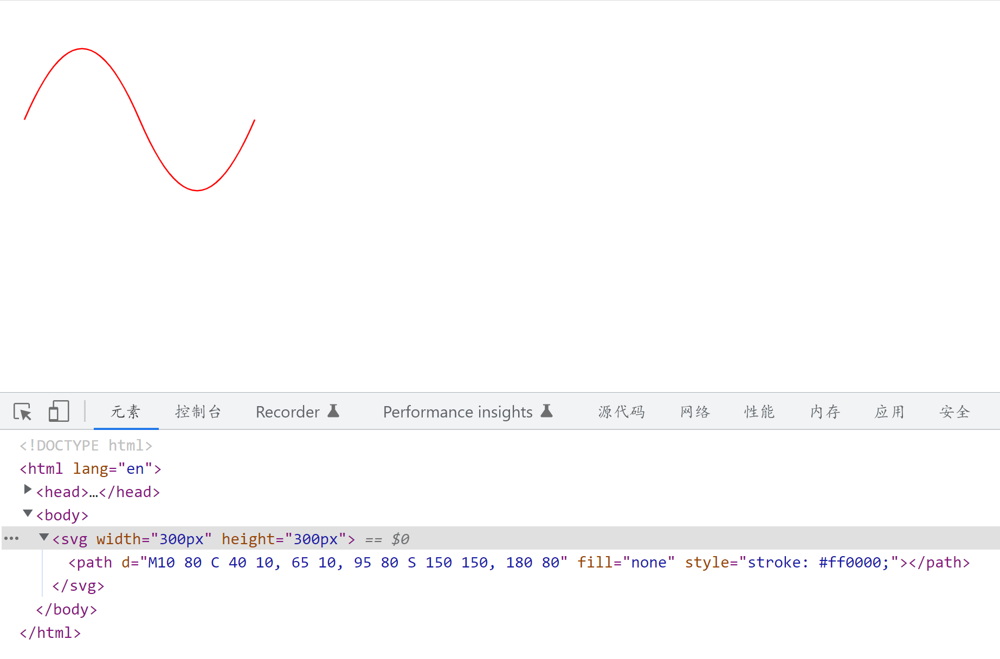1000x659 pixels.
Task: Click the path d attribute value
Action: pos(353,563)
